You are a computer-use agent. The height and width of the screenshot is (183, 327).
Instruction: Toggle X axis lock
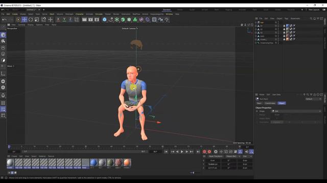58,19
